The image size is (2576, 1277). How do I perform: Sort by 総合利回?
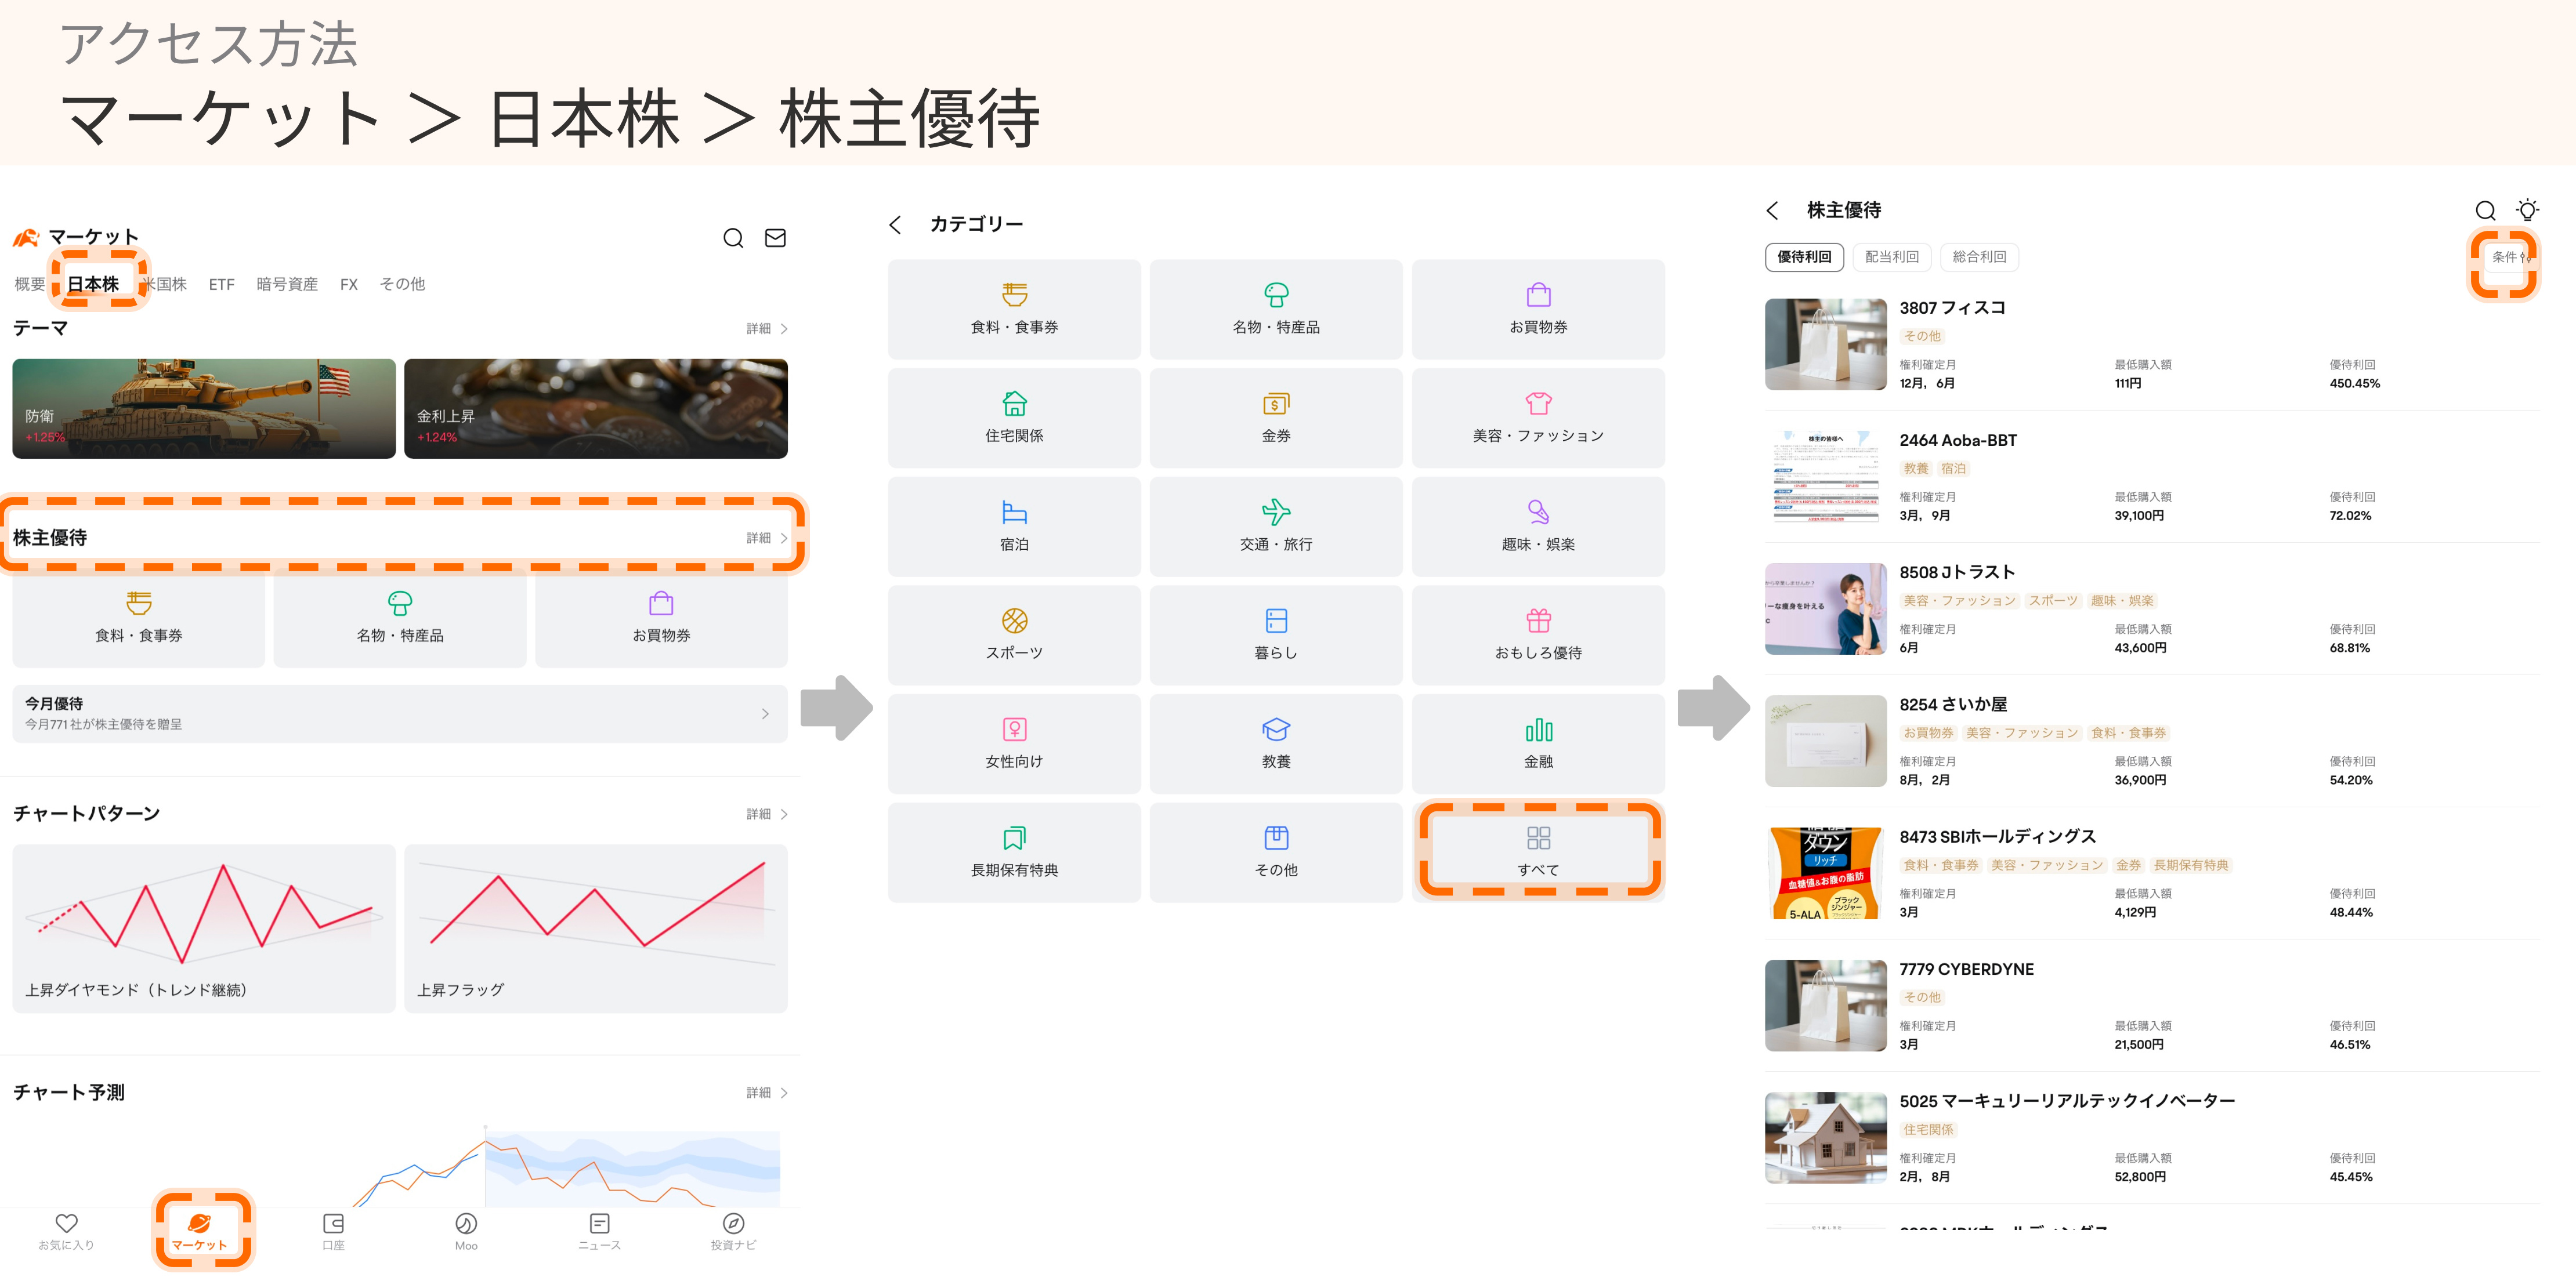(x=1979, y=257)
